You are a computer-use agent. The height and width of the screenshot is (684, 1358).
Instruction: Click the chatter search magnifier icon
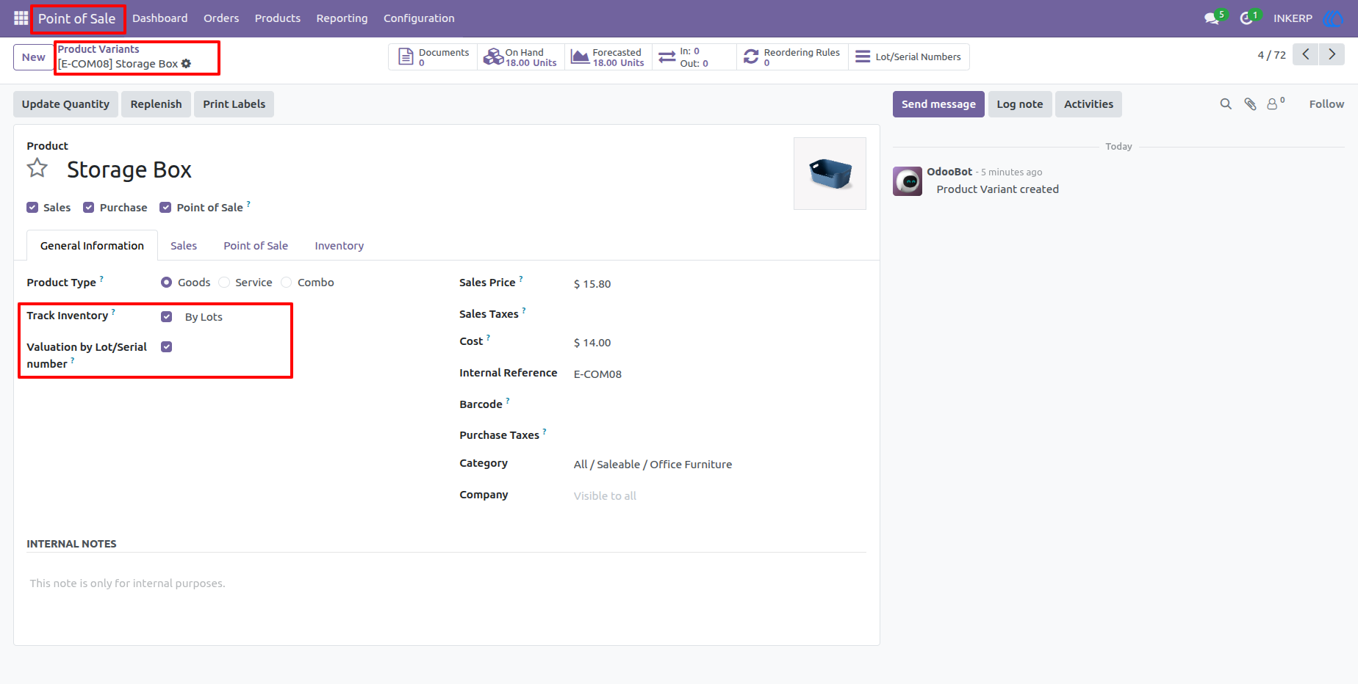1226,104
